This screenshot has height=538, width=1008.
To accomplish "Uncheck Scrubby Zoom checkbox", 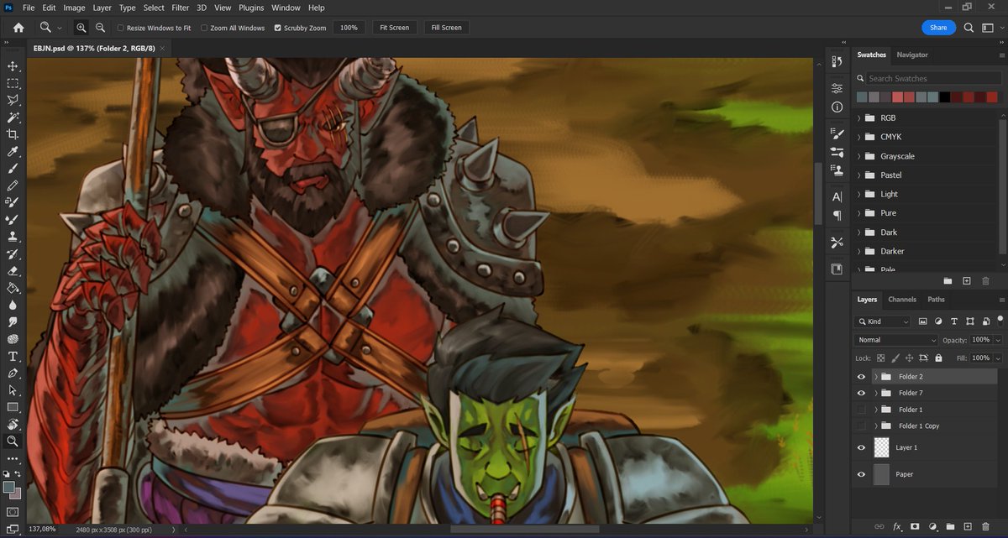I will 278,28.
